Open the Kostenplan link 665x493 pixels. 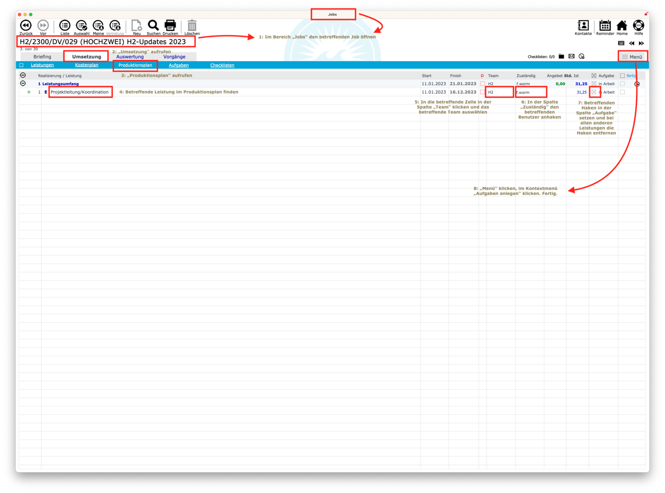(x=86, y=65)
